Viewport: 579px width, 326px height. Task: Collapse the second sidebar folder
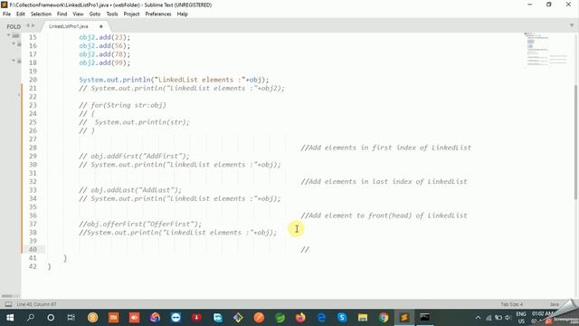coord(14,43)
